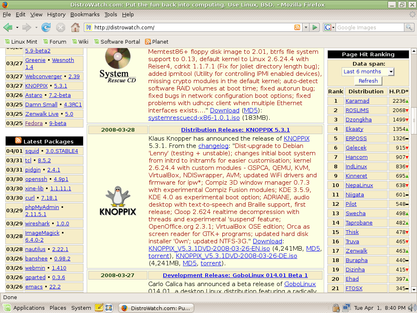
Task: Open the Damn Small distribution link
Action: click(41, 105)
